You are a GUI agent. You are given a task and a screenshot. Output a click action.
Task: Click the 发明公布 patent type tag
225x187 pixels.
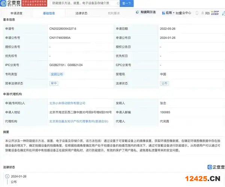[57, 74]
